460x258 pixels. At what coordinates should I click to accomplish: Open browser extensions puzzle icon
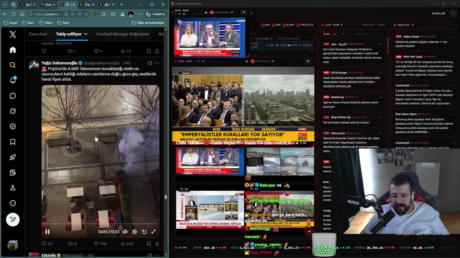(x=104, y=14)
